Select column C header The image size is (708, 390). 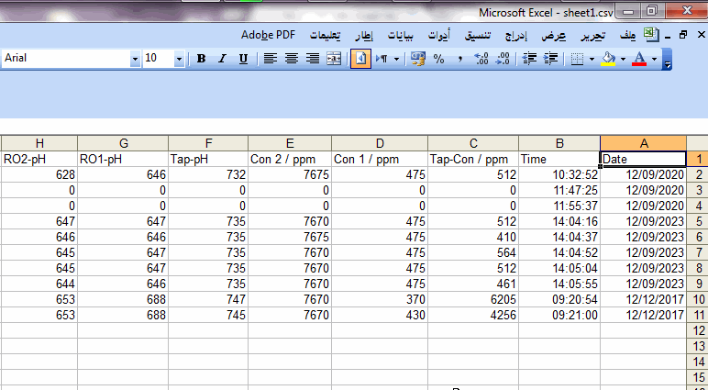(473, 143)
